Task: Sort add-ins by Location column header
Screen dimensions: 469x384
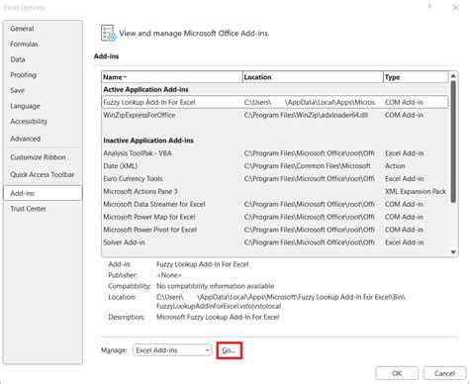Action: [313, 77]
